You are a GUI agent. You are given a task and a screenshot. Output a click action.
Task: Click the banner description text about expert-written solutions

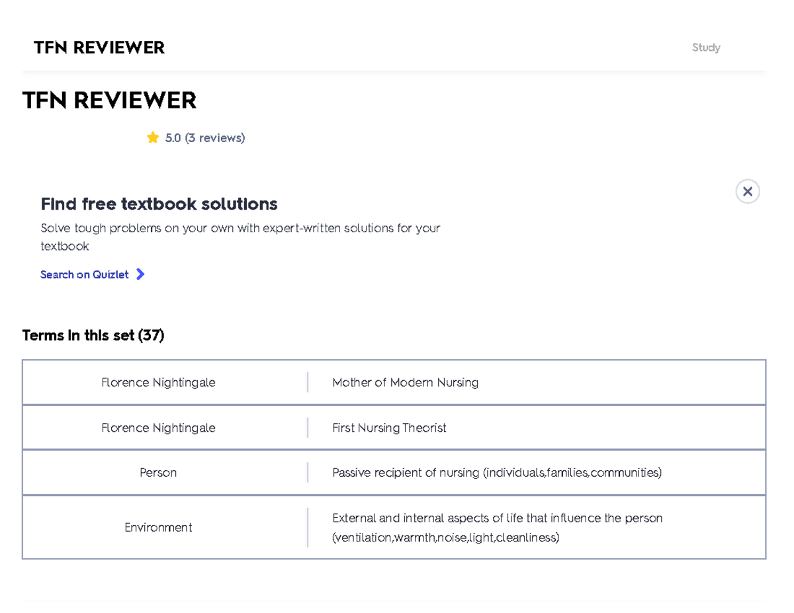(240, 237)
